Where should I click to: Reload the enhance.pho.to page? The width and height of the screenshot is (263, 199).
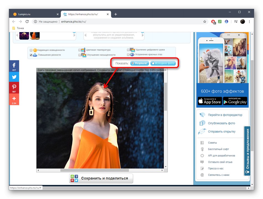(x=27, y=22)
